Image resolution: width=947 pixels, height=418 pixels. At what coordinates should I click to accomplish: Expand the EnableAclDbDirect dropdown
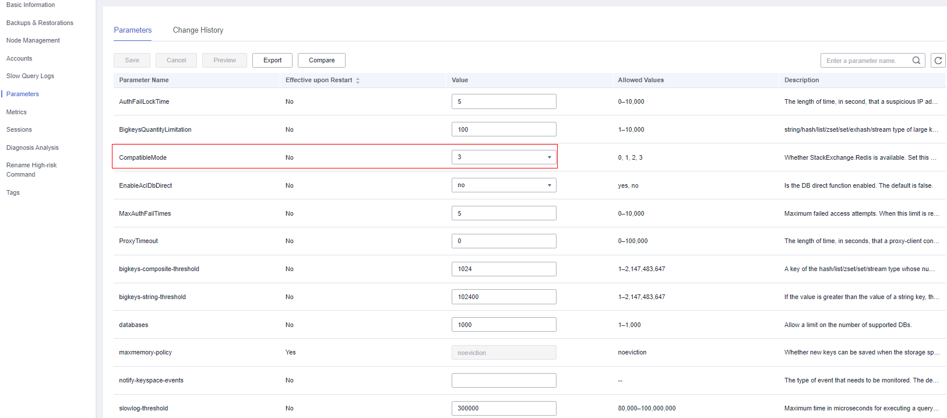click(504, 185)
